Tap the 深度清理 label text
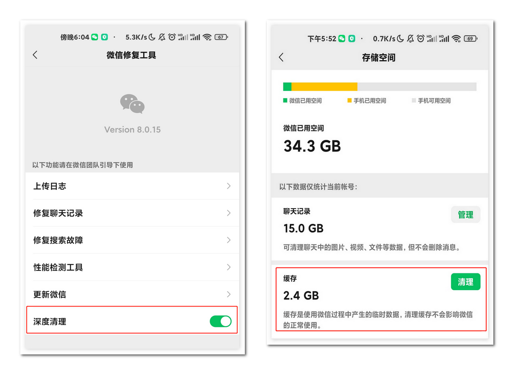 pos(50,322)
